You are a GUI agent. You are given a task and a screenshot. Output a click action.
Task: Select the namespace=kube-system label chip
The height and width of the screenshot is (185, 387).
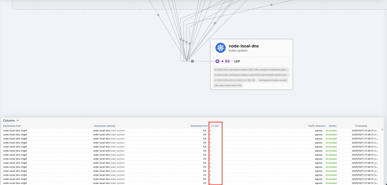coord(273,80)
